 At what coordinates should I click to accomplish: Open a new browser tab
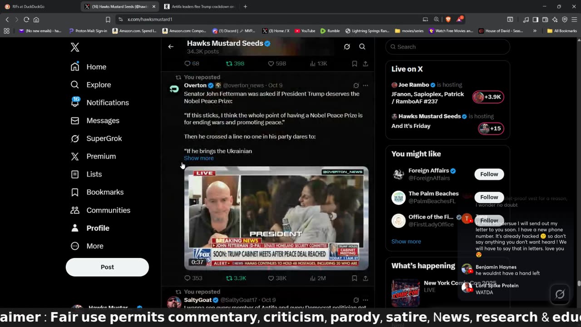[x=245, y=6]
